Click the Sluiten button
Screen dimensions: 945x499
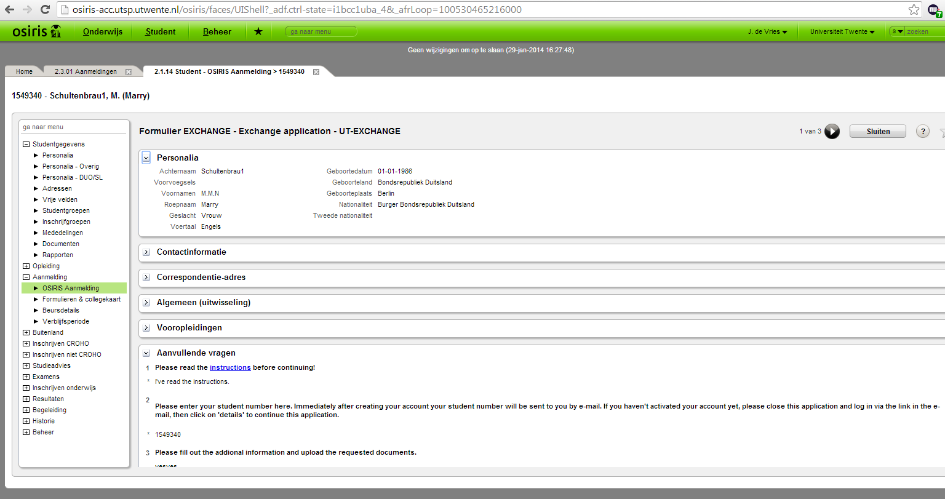click(878, 131)
